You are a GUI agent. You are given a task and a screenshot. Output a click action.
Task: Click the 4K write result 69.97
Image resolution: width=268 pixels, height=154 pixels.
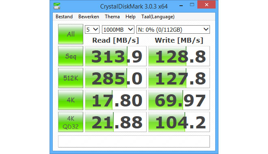tap(179, 100)
